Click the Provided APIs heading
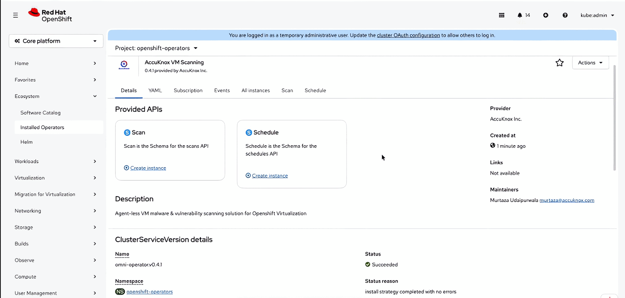The width and height of the screenshot is (625, 298). pos(139,109)
